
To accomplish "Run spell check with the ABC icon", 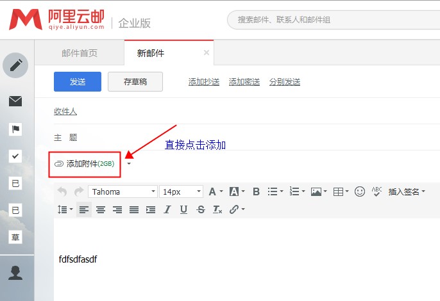I will (377, 191).
